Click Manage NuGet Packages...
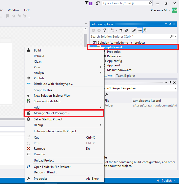 (x=64, y=113)
